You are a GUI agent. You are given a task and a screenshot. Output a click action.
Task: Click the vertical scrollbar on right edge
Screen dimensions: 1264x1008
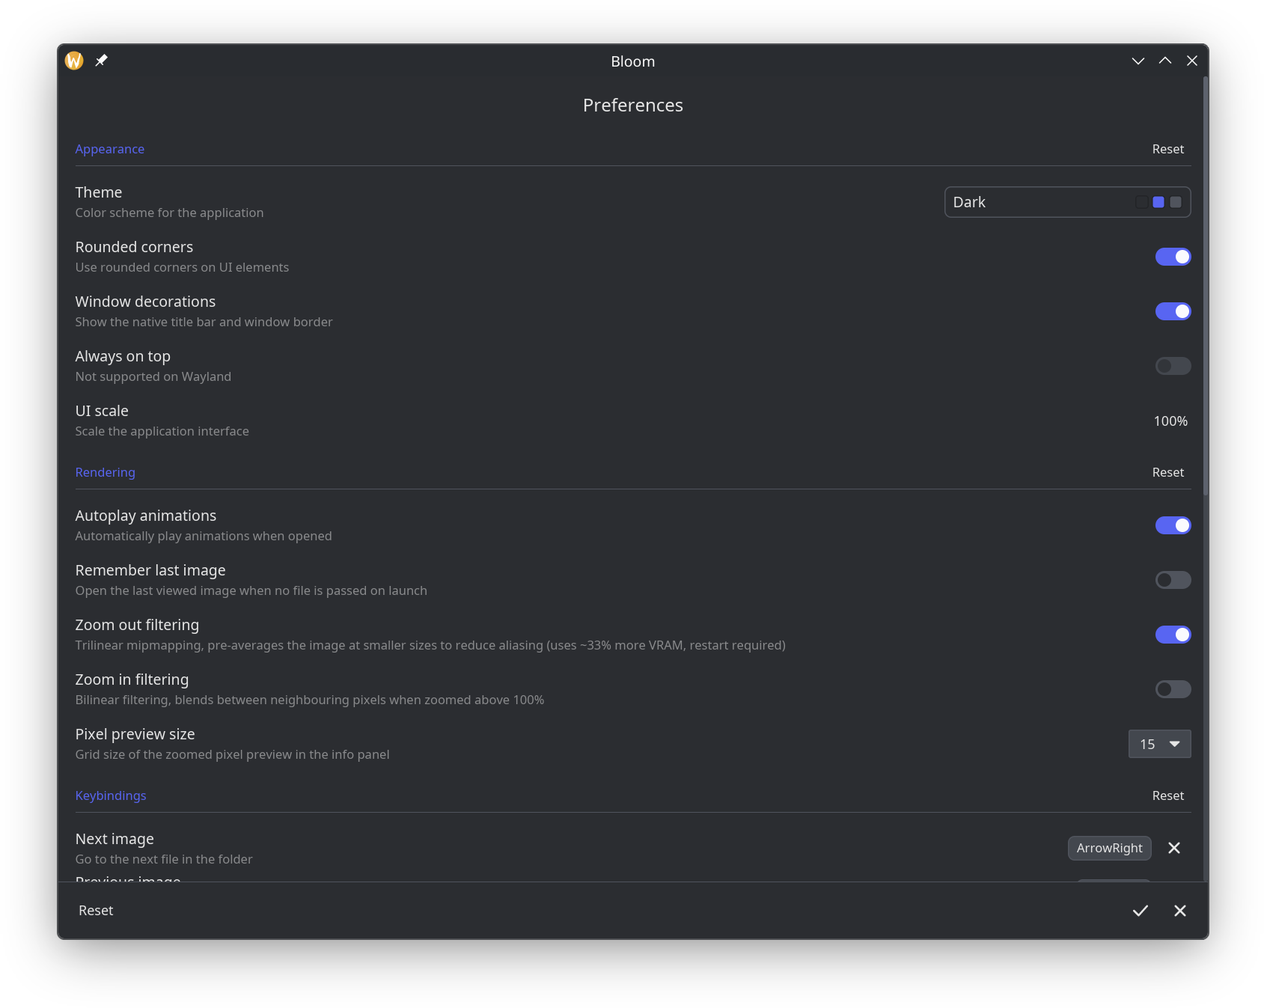click(x=1206, y=286)
